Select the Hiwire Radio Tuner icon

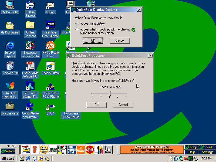50,49
